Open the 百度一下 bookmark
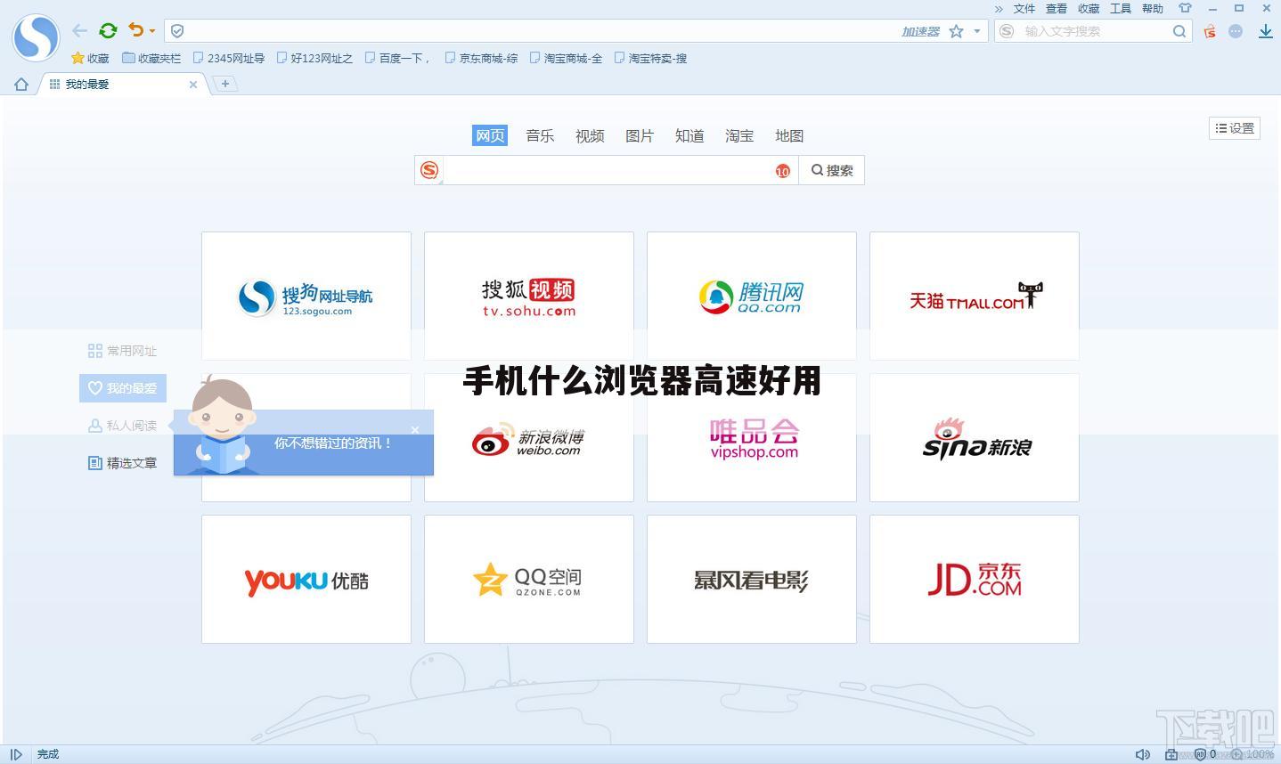The image size is (1281, 764). click(x=398, y=58)
